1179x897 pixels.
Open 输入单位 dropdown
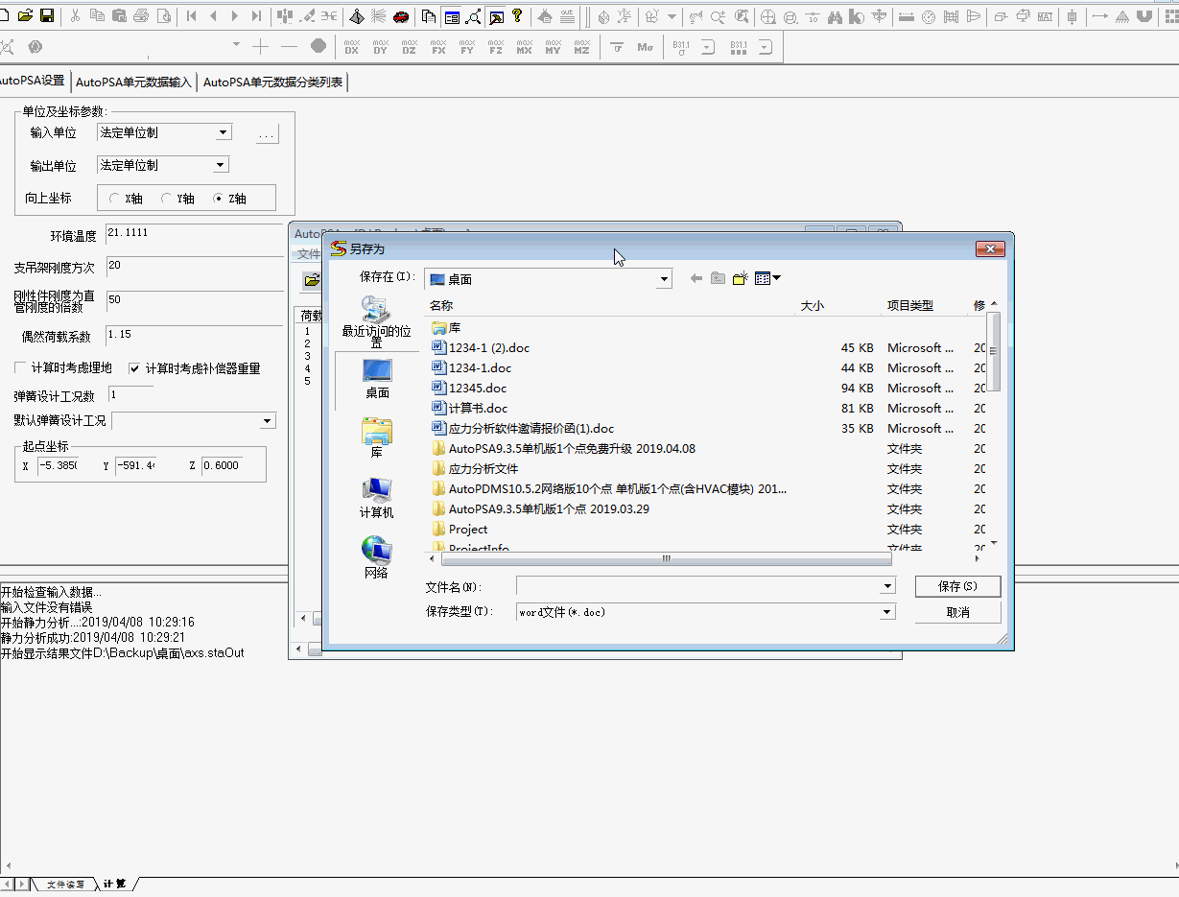223,132
